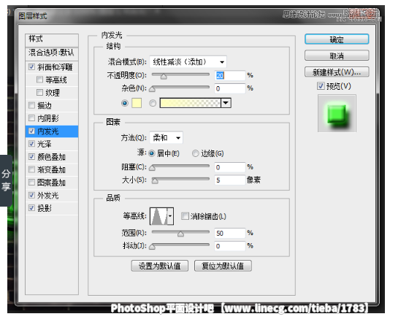The width and height of the screenshot is (409, 322).
Task: Toggle the 光泽 style checkbox
Action: [31, 144]
